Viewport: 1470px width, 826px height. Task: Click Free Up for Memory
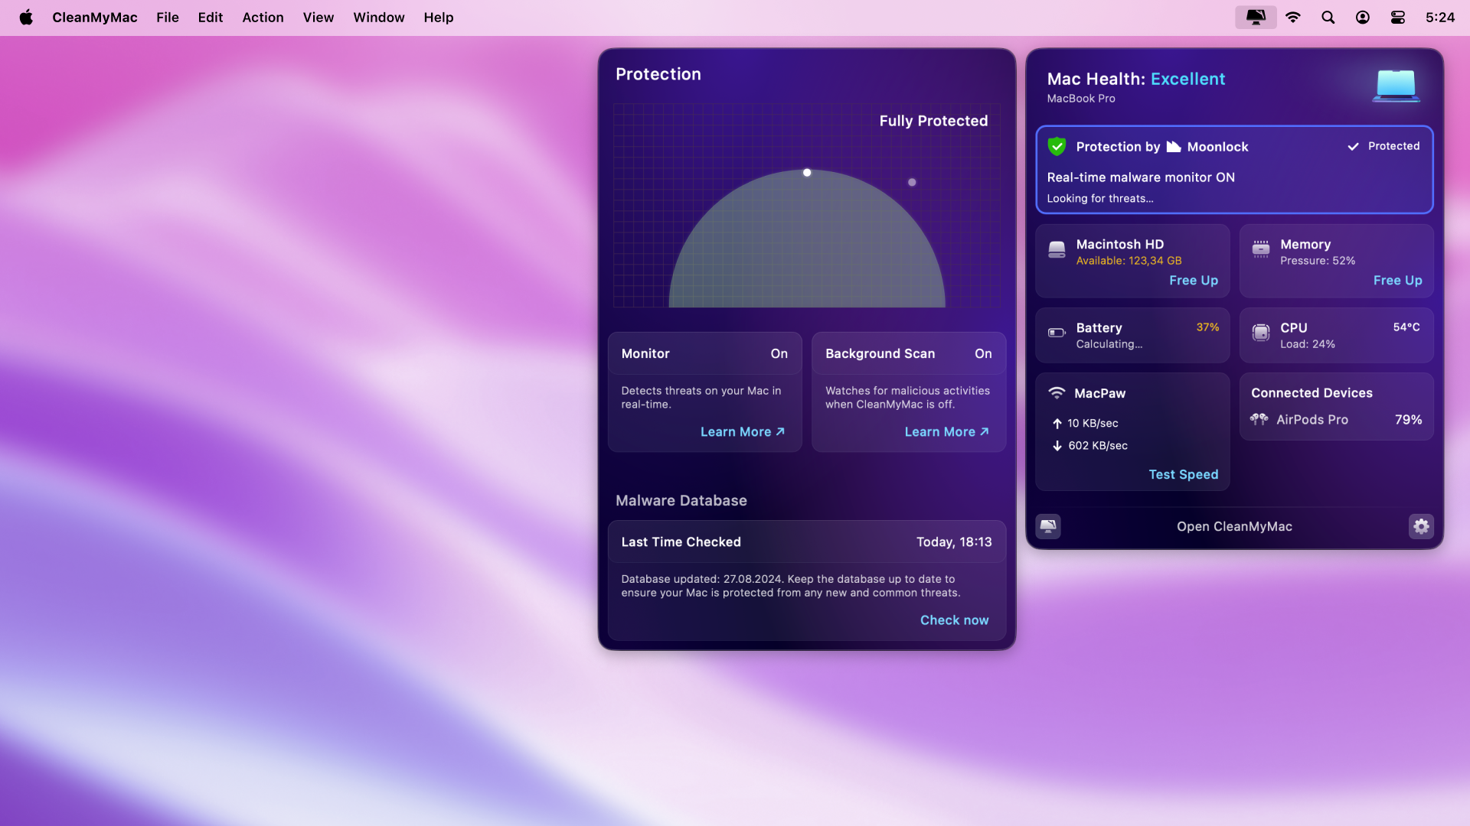coord(1397,280)
